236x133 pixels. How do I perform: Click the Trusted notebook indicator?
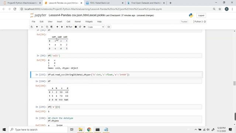pyautogui.click(x=184, y=22)
